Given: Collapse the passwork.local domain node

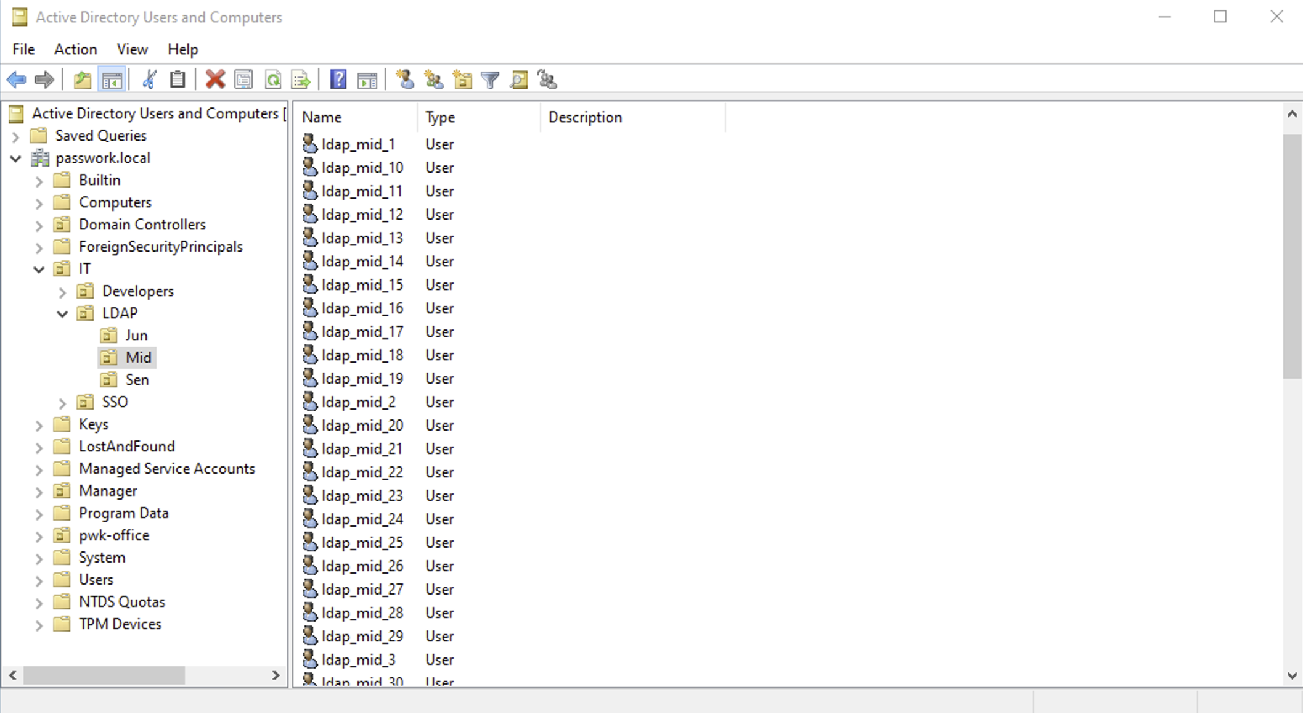Looking at the screenshot, I should pyautogui.click(x=16, y=159).
